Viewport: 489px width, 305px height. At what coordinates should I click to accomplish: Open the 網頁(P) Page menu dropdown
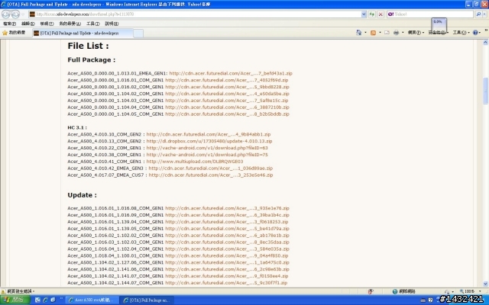pos(416,32)
